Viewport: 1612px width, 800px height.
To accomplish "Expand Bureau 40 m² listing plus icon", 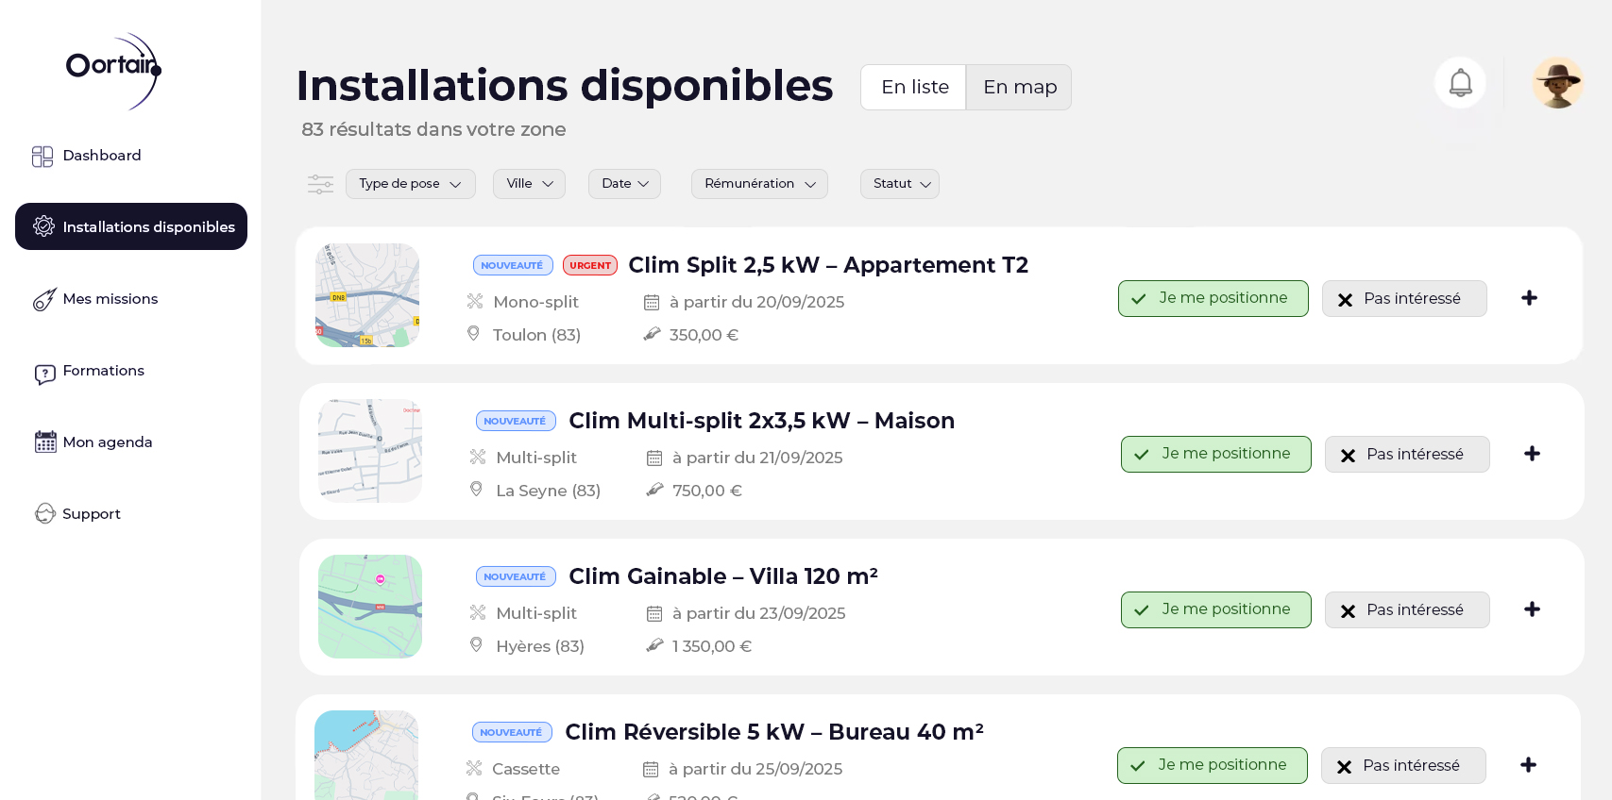I will (1528, 765).
